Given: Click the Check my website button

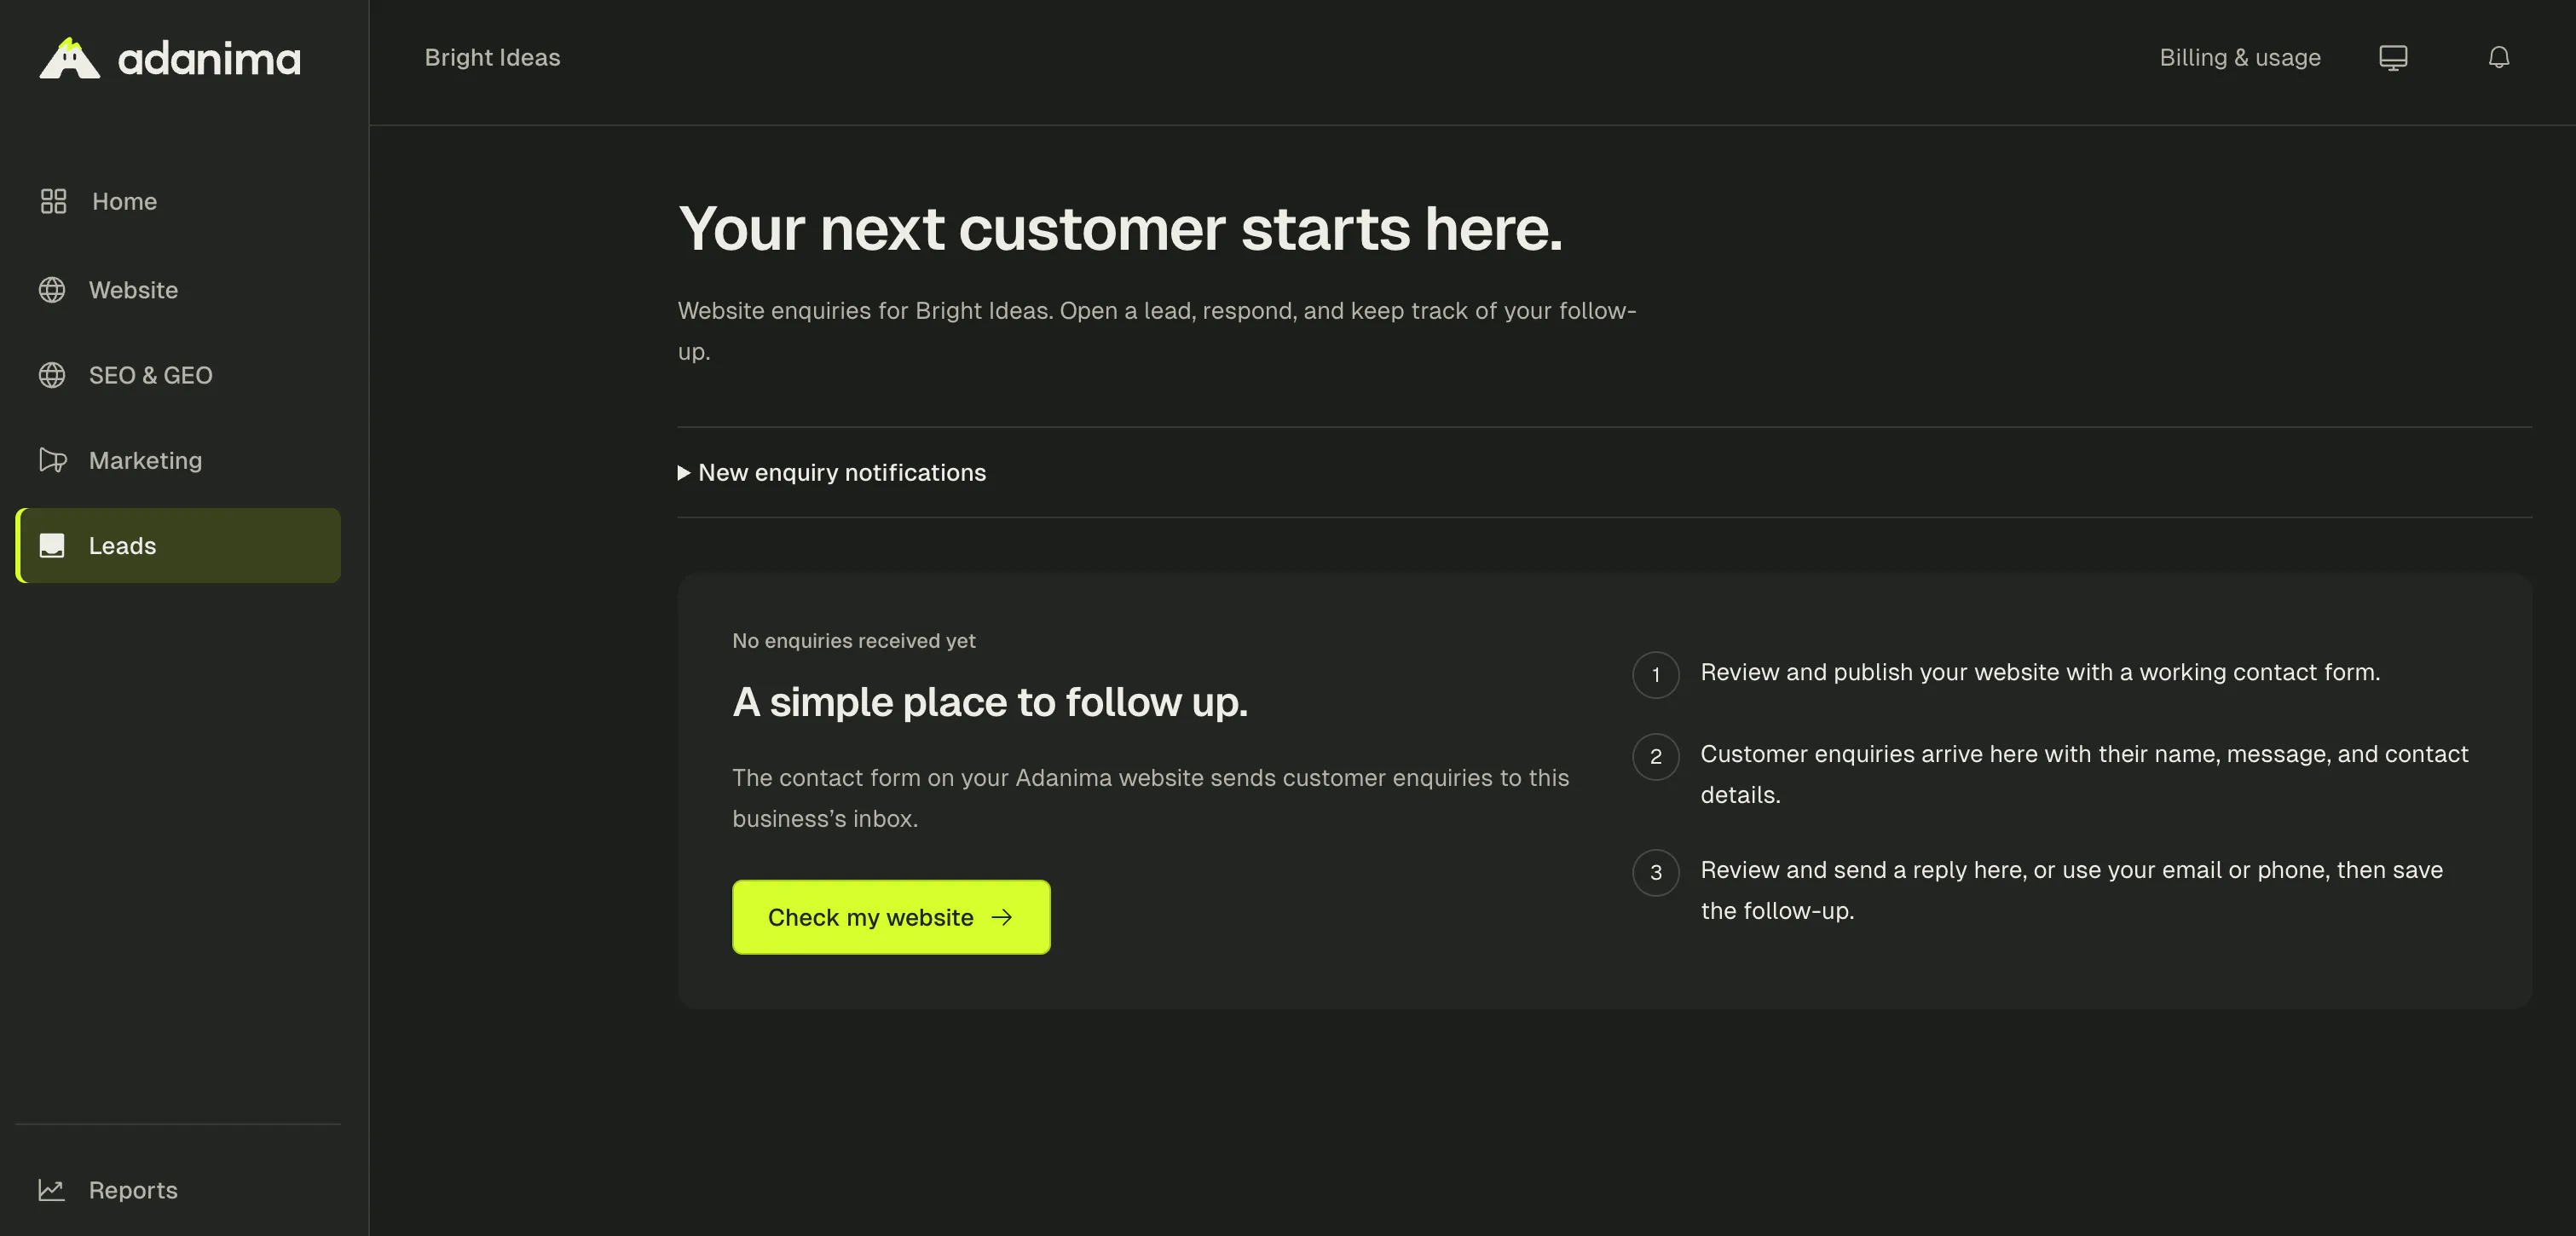Looking at the screenshot, I should tap(891, 917).
